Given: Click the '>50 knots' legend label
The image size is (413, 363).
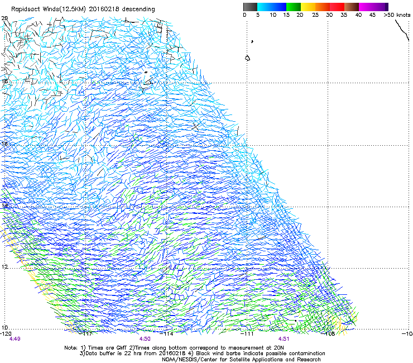Looking at the screenshot, I should point(397,15).
